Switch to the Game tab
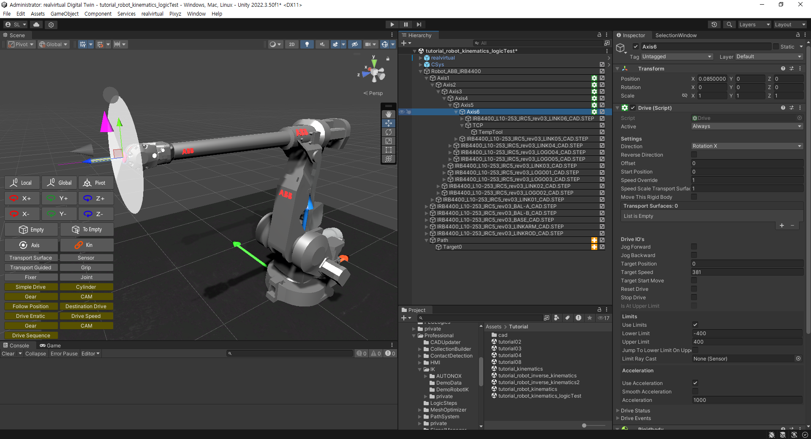811x439 pixels. pos(50,346)
